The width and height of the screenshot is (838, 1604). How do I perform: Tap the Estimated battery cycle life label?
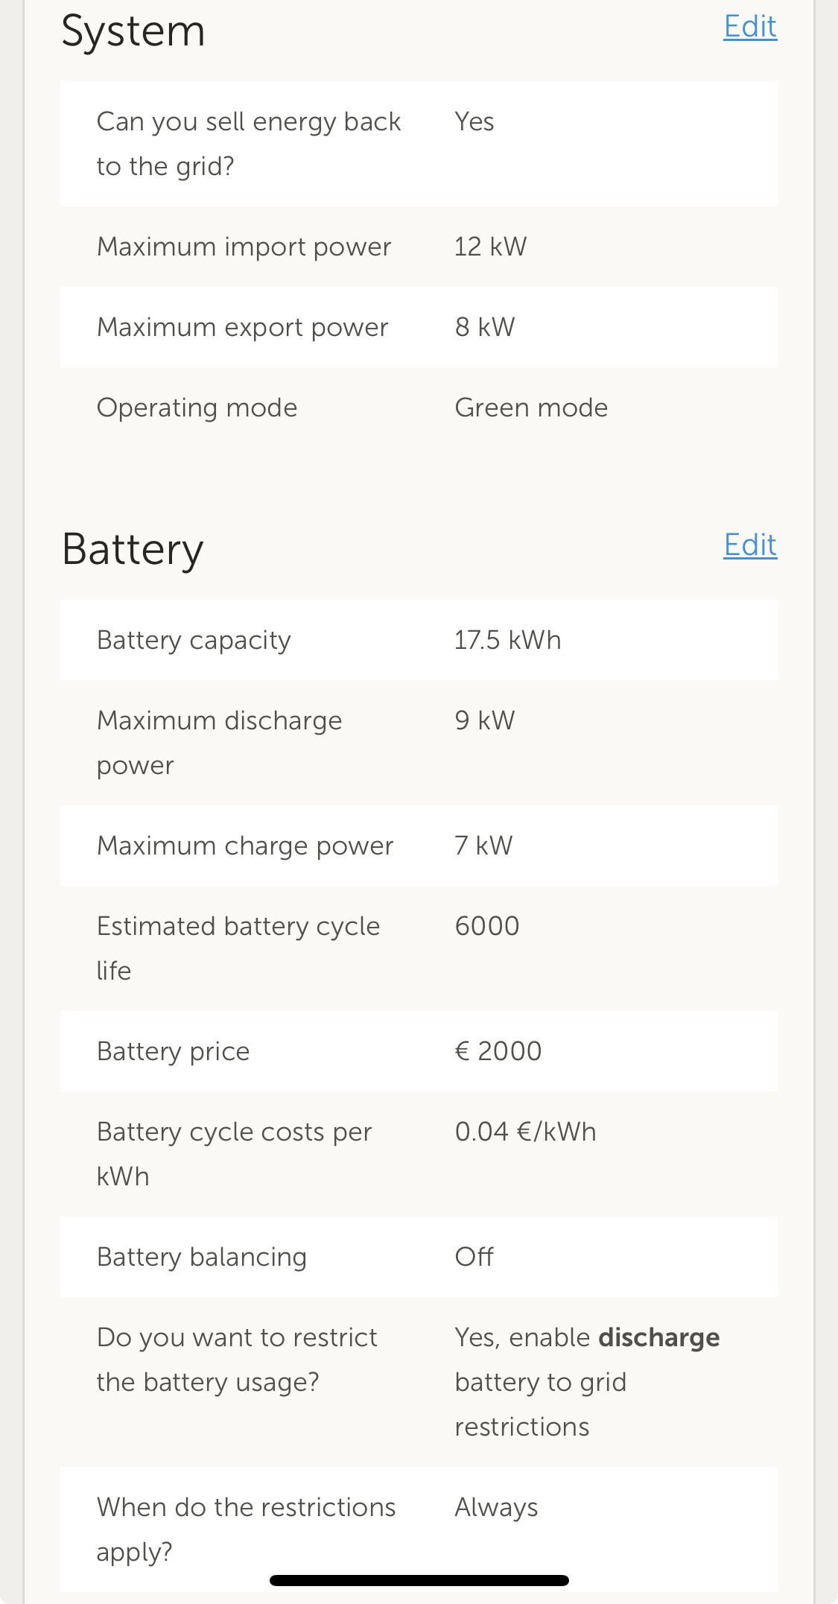point(238,948)
